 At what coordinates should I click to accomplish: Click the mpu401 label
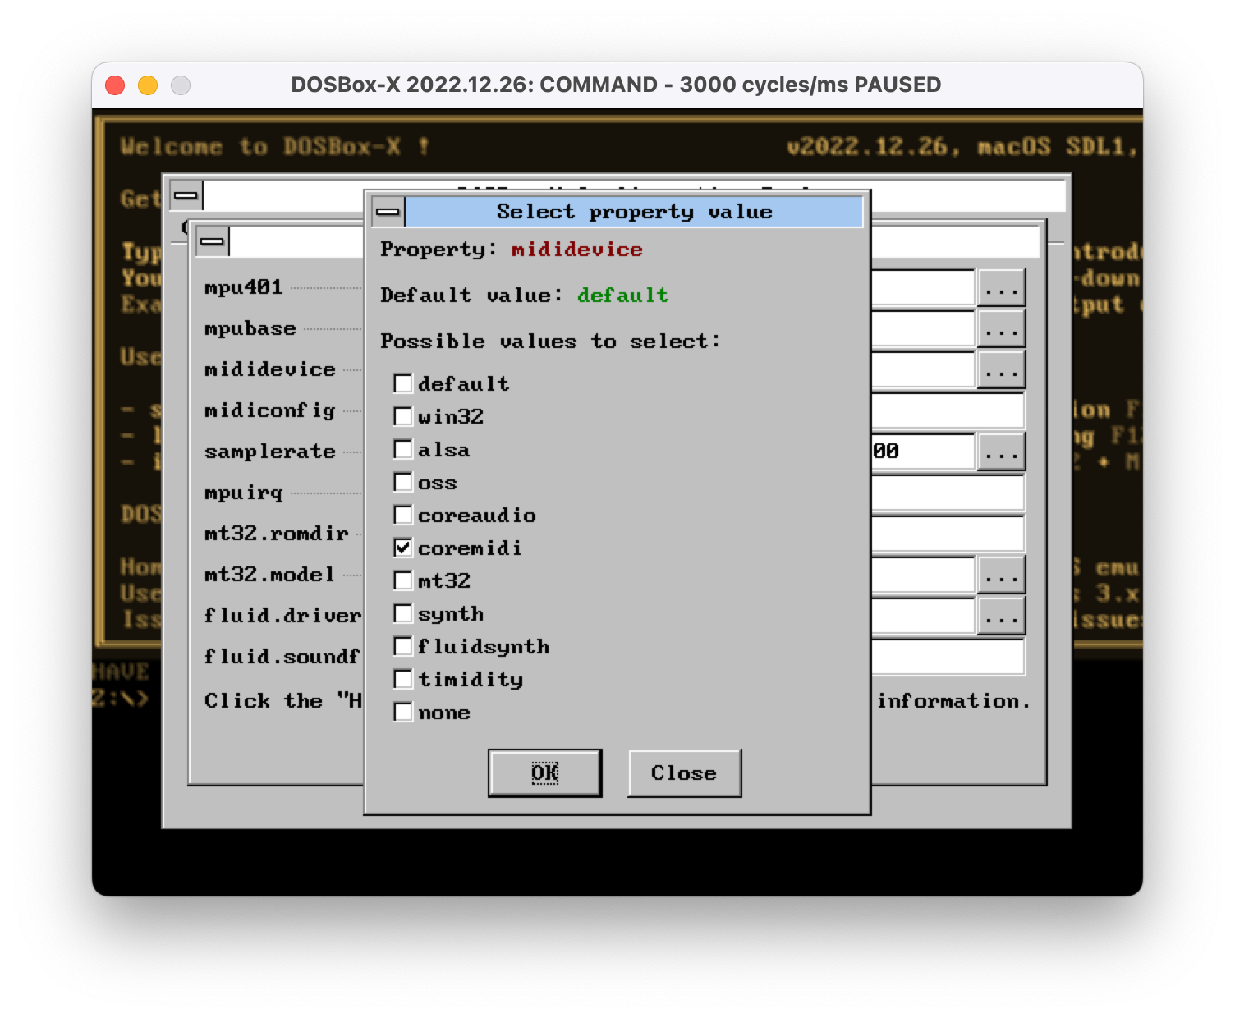244,287
